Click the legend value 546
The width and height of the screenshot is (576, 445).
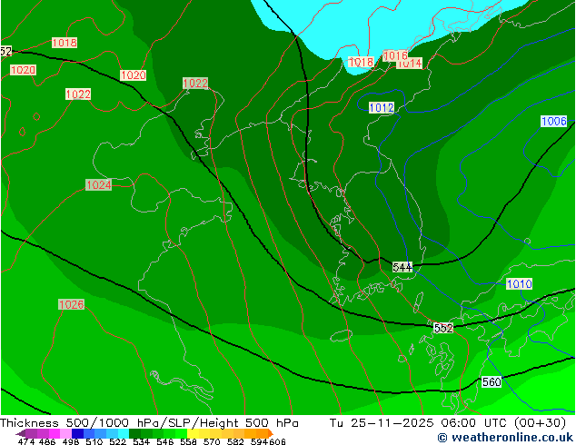(164, 441)
